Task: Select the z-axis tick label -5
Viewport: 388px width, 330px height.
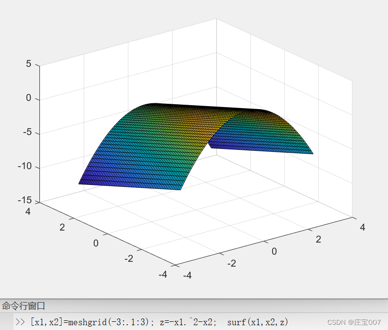Action: click(27, 132)
